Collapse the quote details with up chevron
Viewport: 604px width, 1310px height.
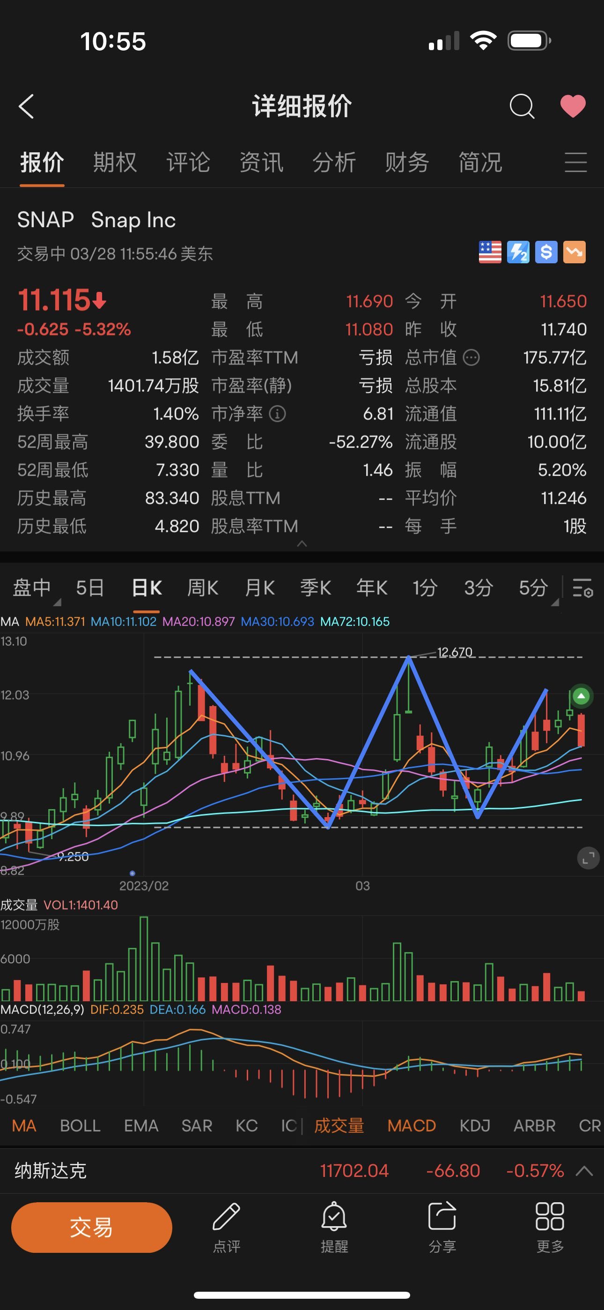pos(302,543)
